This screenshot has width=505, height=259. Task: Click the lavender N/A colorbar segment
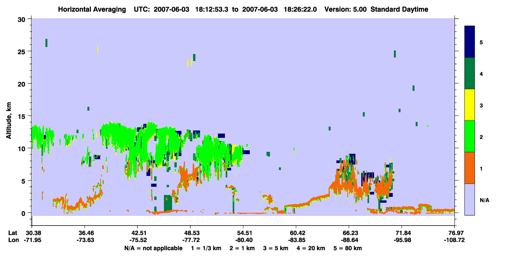tap(470, 199)
